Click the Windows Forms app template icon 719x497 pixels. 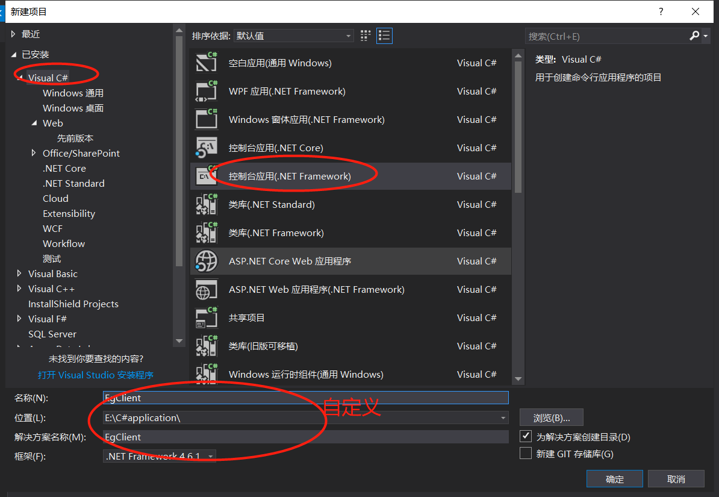point(207,119)
